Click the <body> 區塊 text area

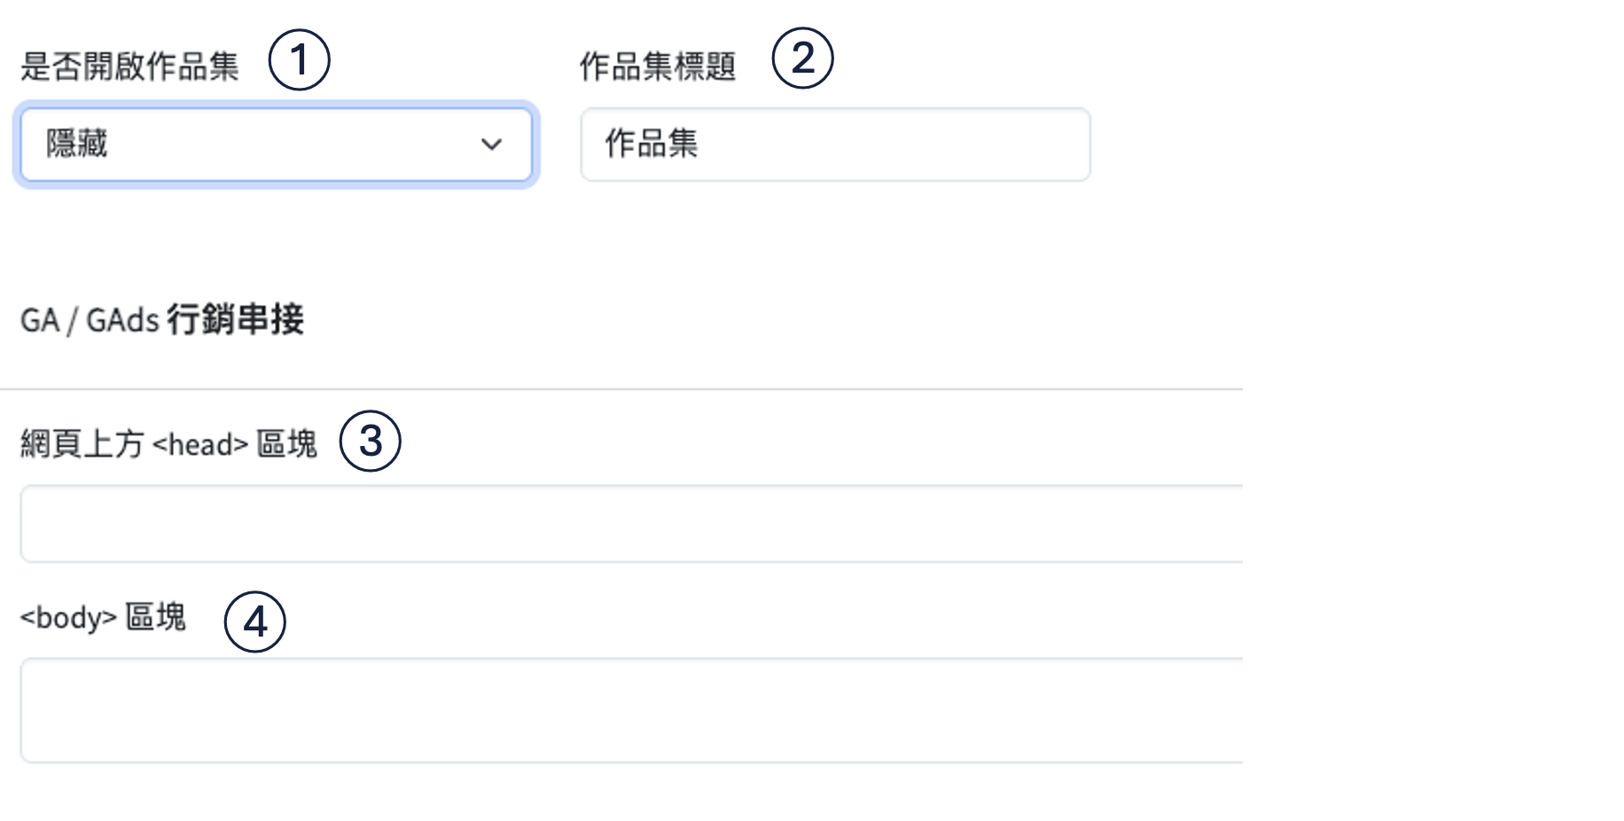pyautogui.click(x=631, y=709)
